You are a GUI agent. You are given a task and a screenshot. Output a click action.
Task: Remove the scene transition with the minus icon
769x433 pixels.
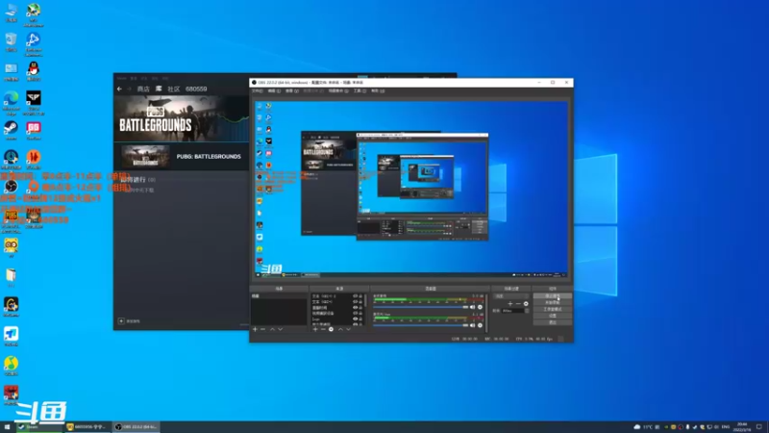click(x=518, y=304)
